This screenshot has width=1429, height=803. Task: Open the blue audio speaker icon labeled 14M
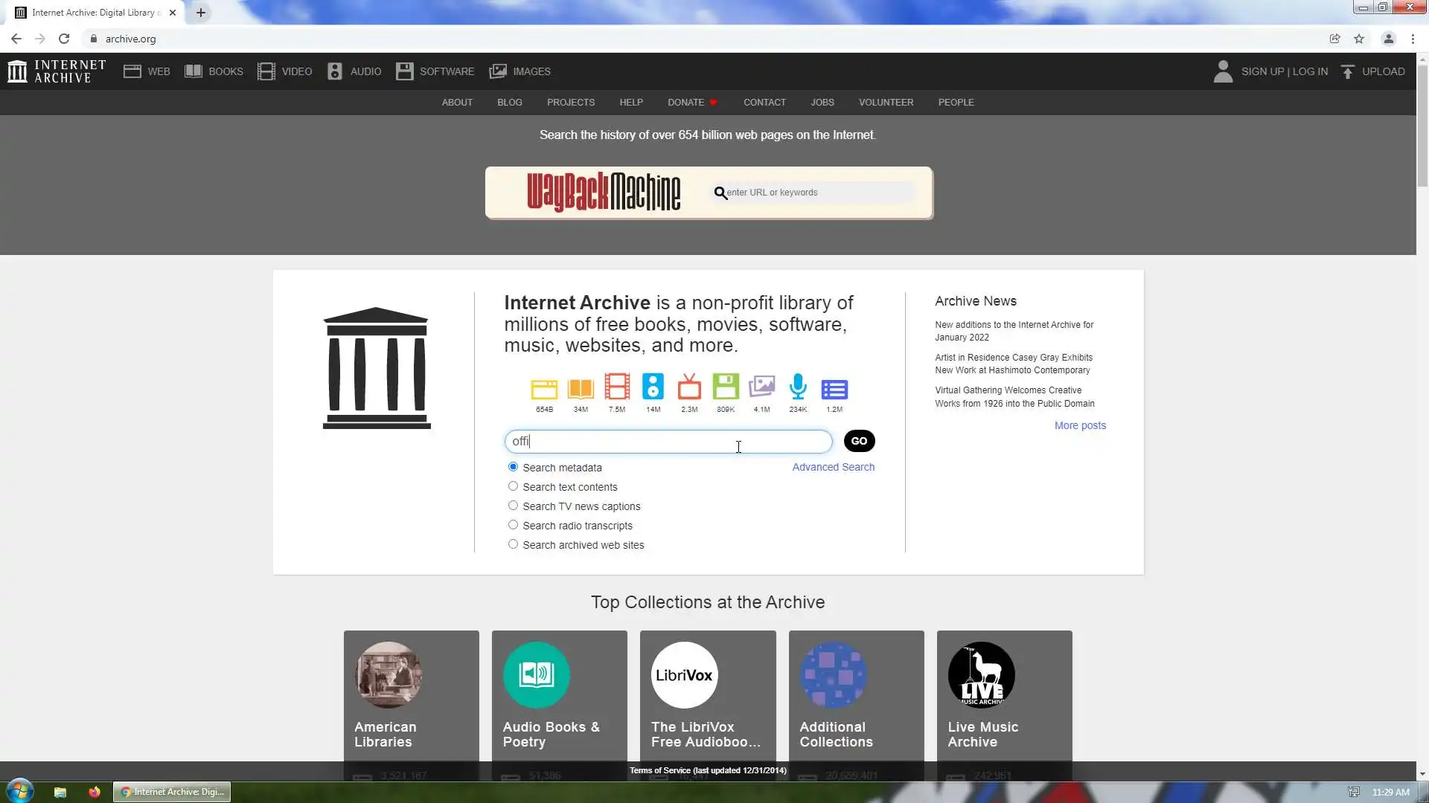(653, 387)
